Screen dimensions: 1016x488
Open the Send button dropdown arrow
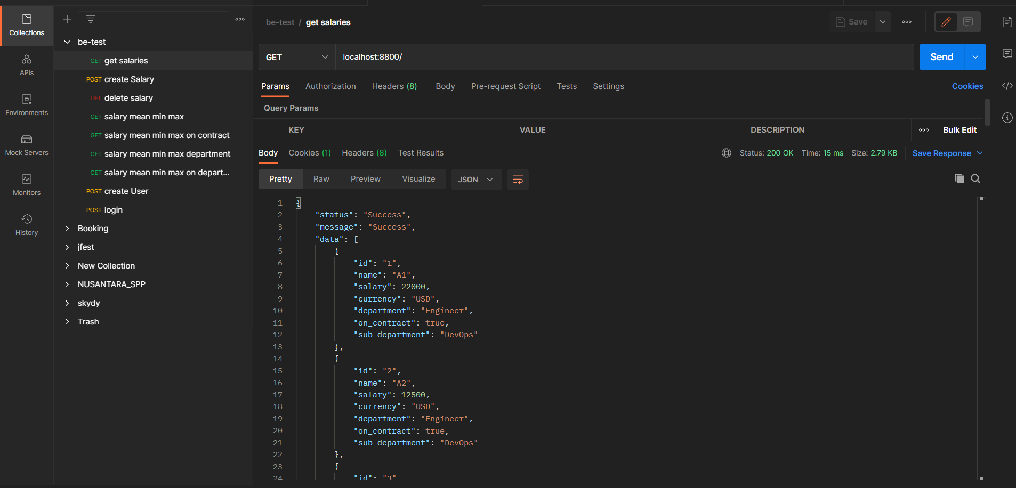coord(976,56)
